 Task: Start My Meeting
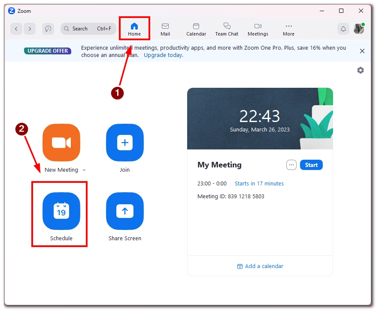point(311,165)
